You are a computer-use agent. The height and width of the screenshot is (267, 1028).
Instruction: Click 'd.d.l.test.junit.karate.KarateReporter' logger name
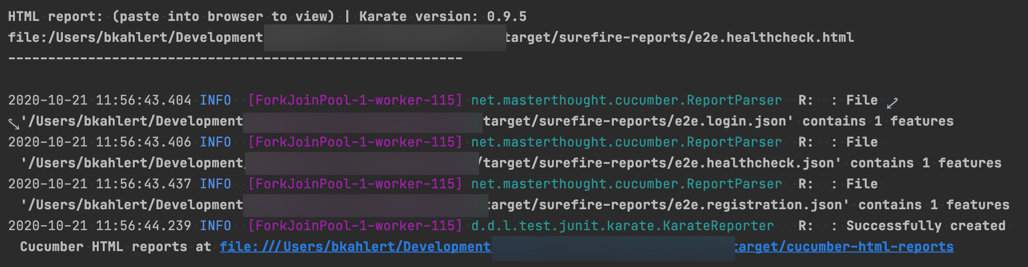click(622, 226)
